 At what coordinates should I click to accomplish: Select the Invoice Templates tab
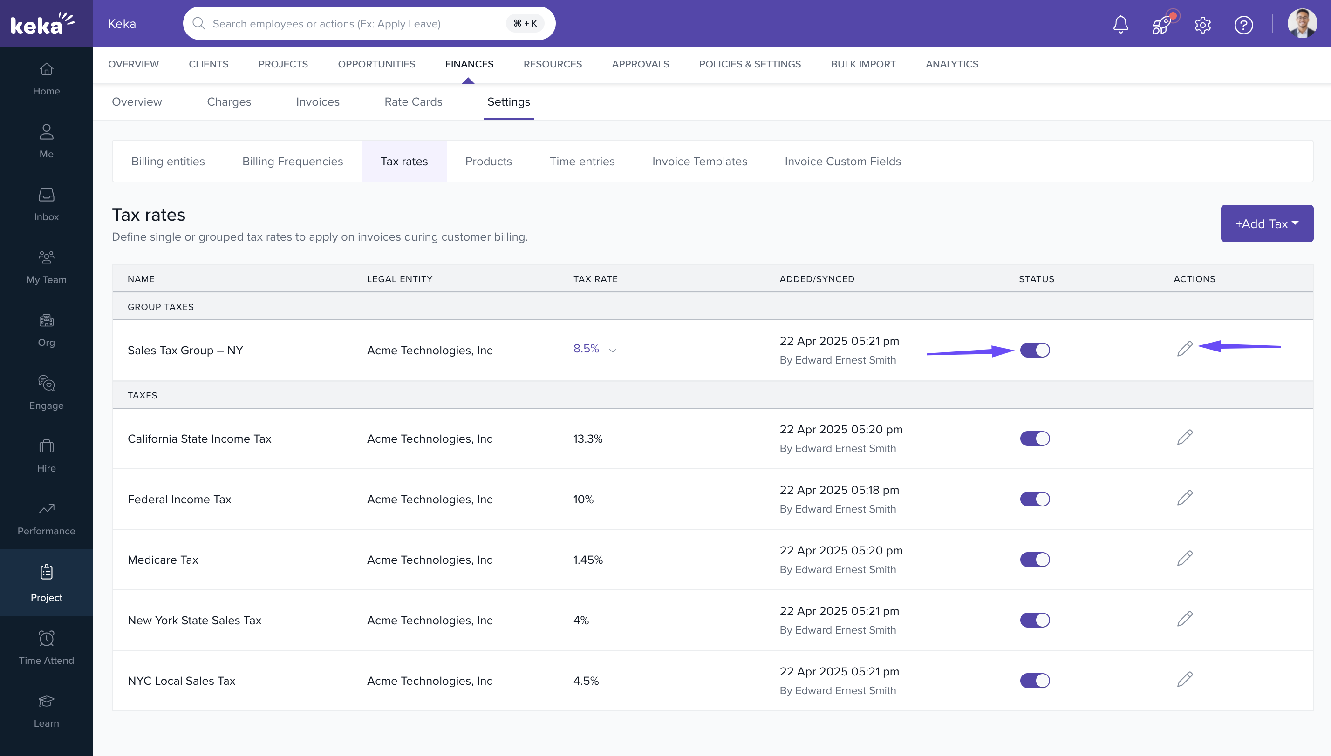tap(699, 162)
